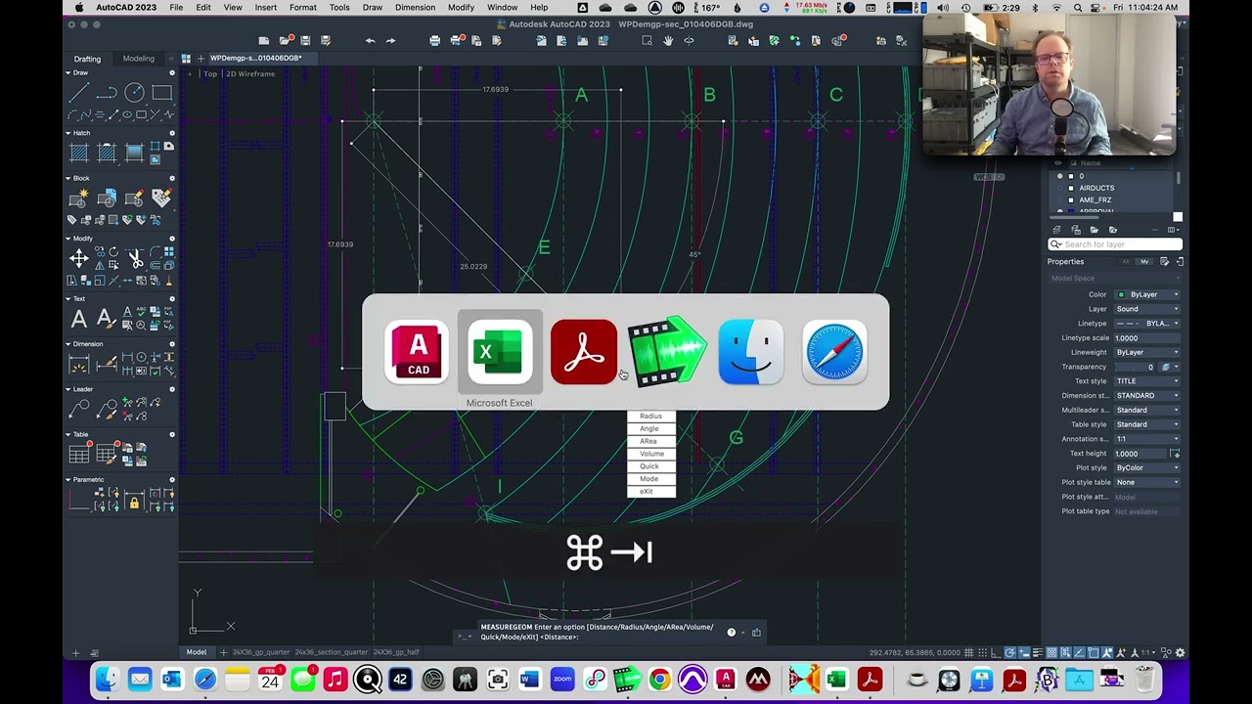Viewport: 1252px width, 704px height.
Task: Toggle visibility of layer 0
Action: click(x=1059, y=176)
